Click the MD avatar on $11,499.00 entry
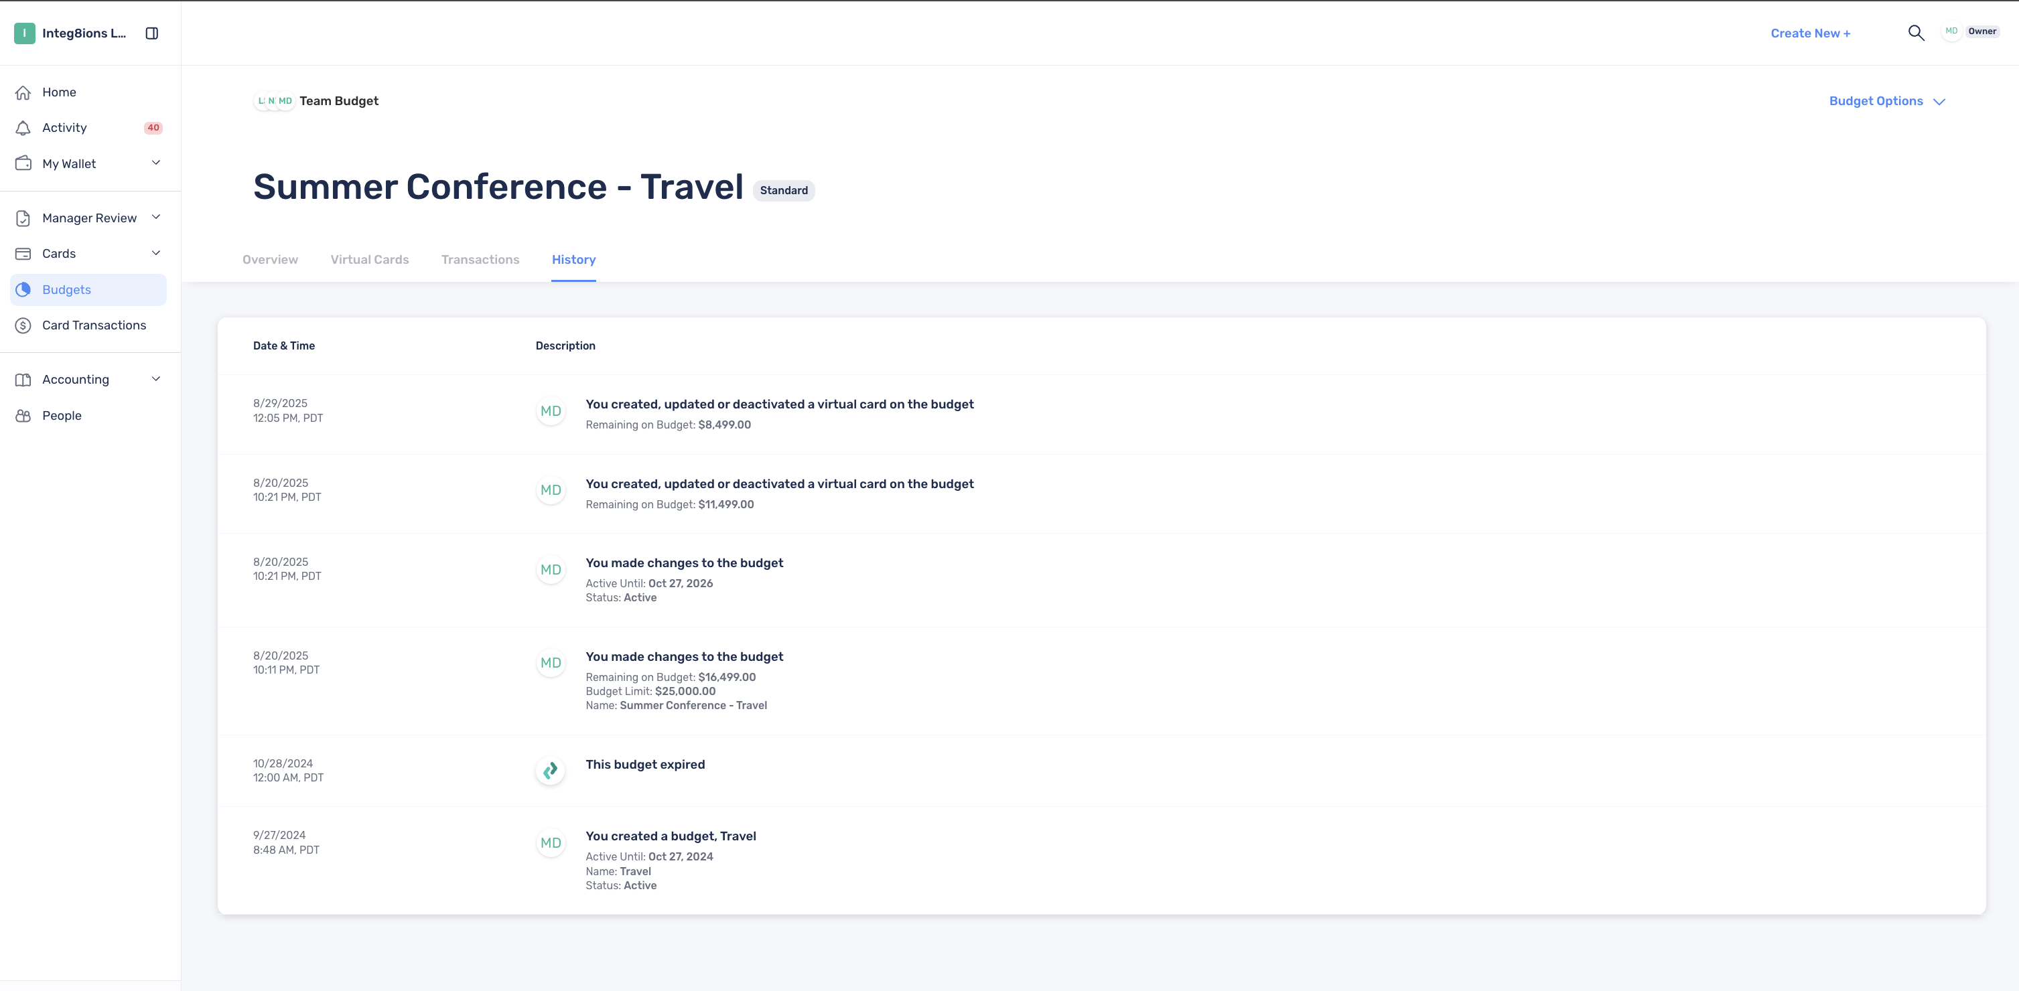Viewport: 2019px width, 991px height. [x=551, y=490]
